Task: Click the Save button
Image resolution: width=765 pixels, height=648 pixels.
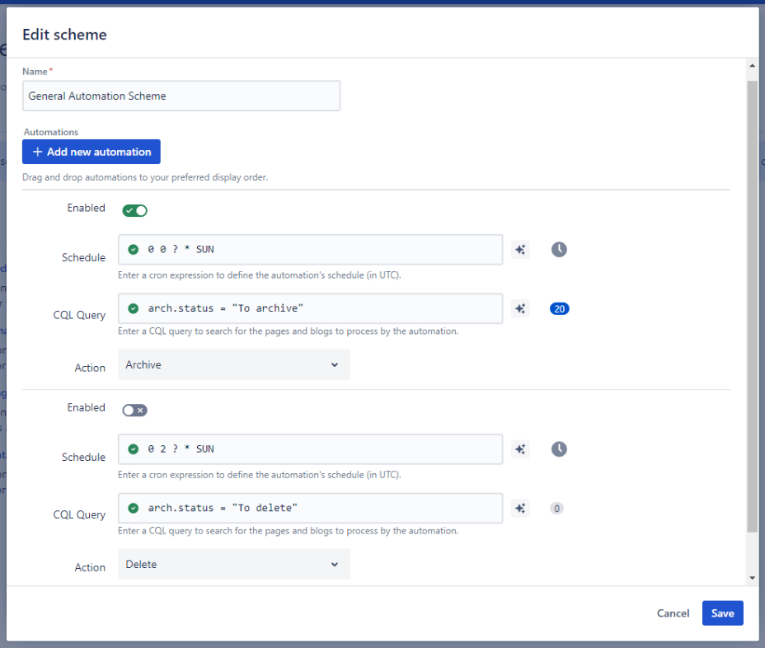Action: [723, 613]
